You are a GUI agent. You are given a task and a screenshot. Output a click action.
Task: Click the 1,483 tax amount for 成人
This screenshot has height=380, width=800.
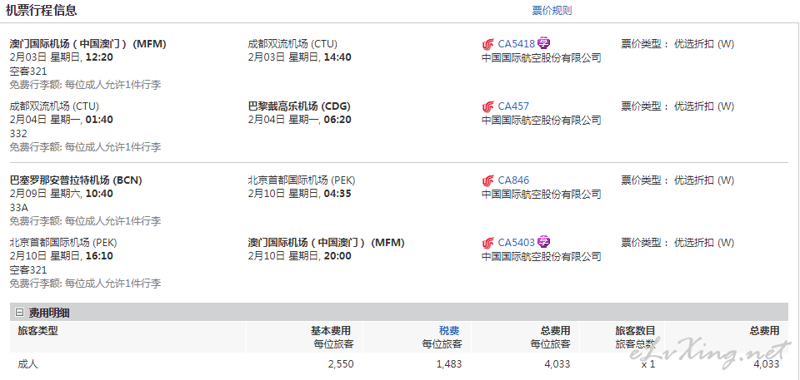tap(449, 364)
